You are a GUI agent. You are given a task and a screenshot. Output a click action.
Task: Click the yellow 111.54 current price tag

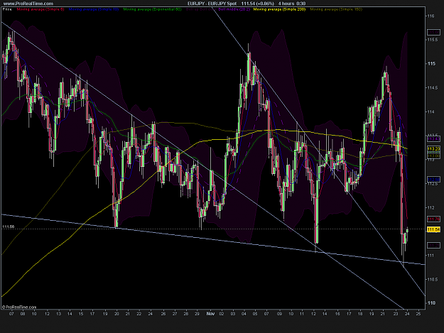(x=433, y=229)
